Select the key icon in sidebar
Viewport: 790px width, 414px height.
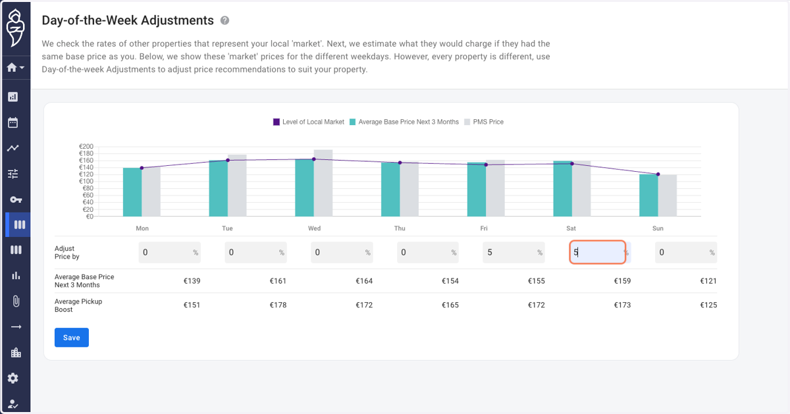tap(15, 199)
